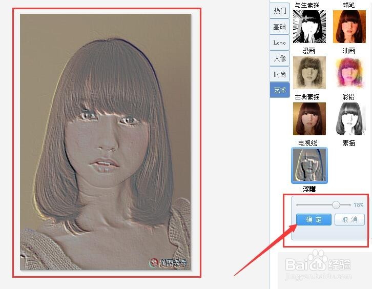Click the 漫画 label text
This screenshot has height=289, width=372.
pos(308,51)
